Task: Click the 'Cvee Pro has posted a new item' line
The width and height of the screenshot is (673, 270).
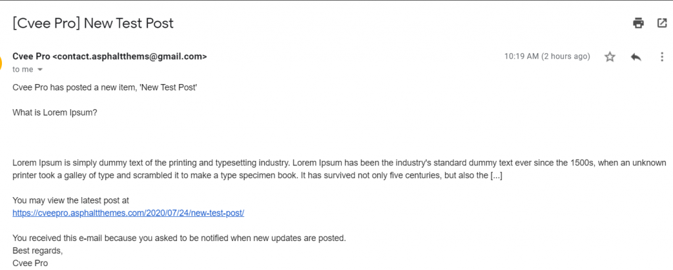Action: coord(104,88)
